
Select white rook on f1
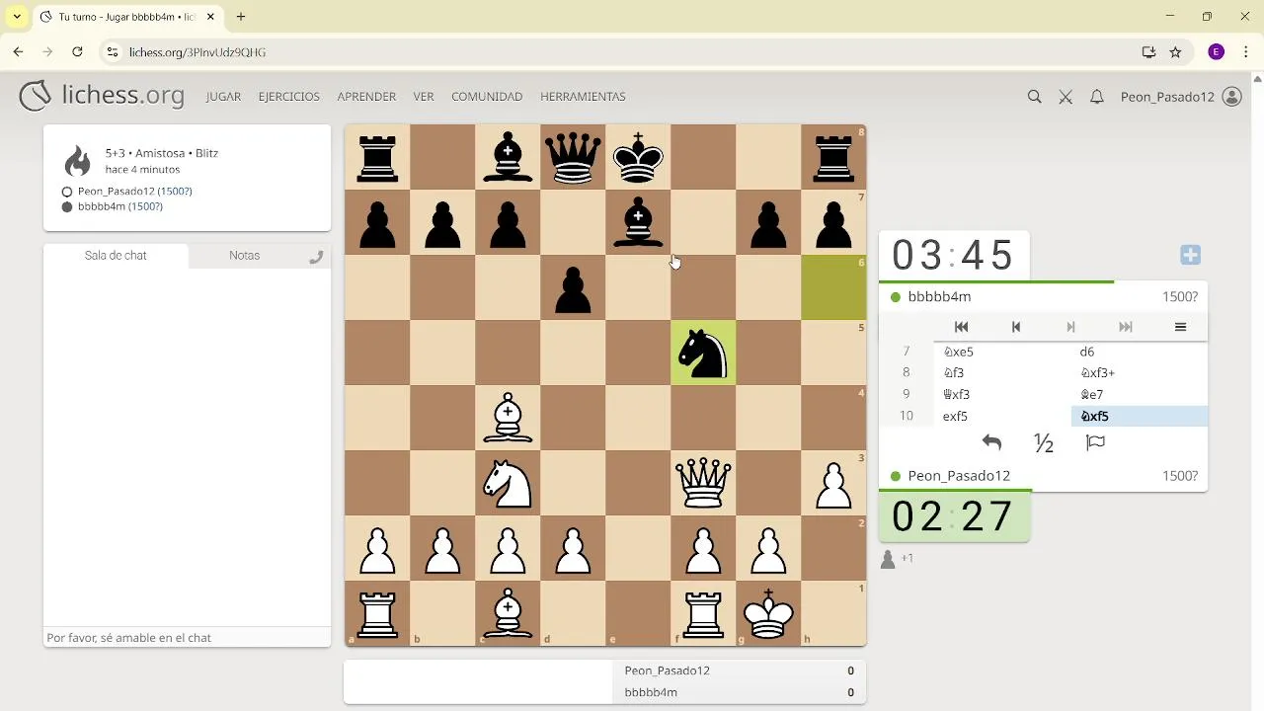[703, 613]
